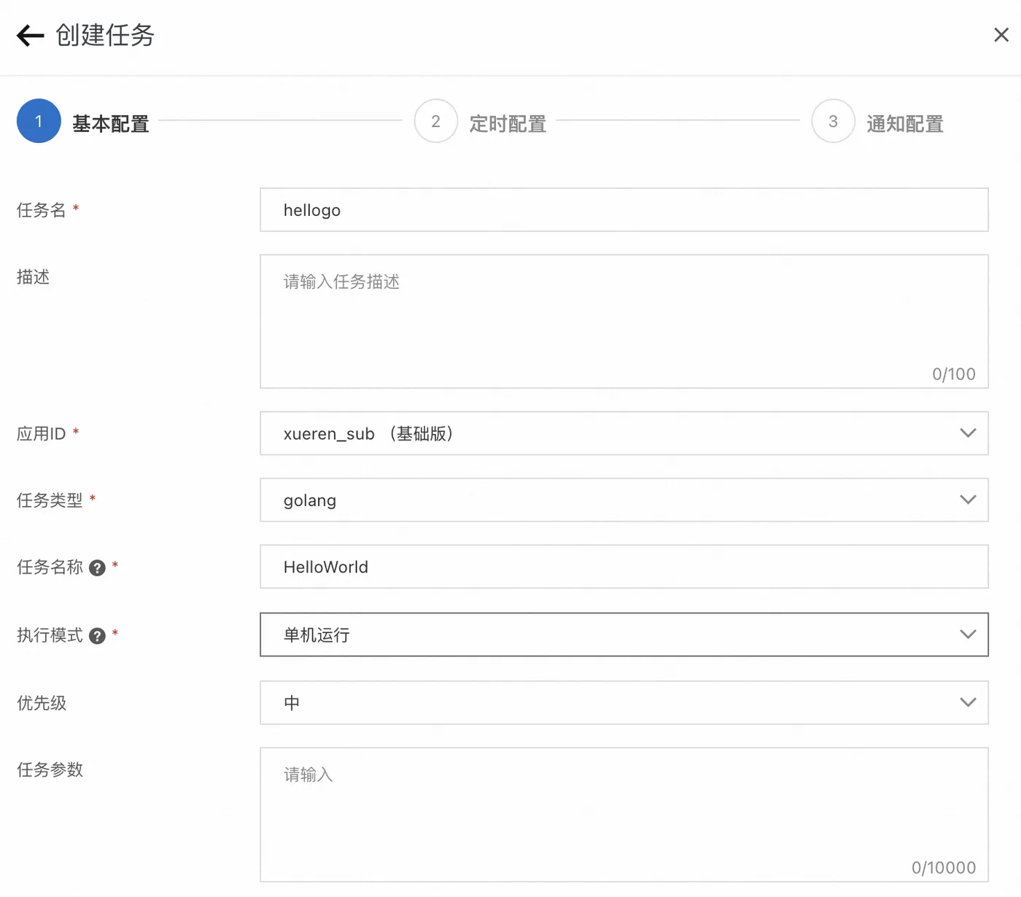
Task: Click the 优先级 label
Action: (42, 703)
